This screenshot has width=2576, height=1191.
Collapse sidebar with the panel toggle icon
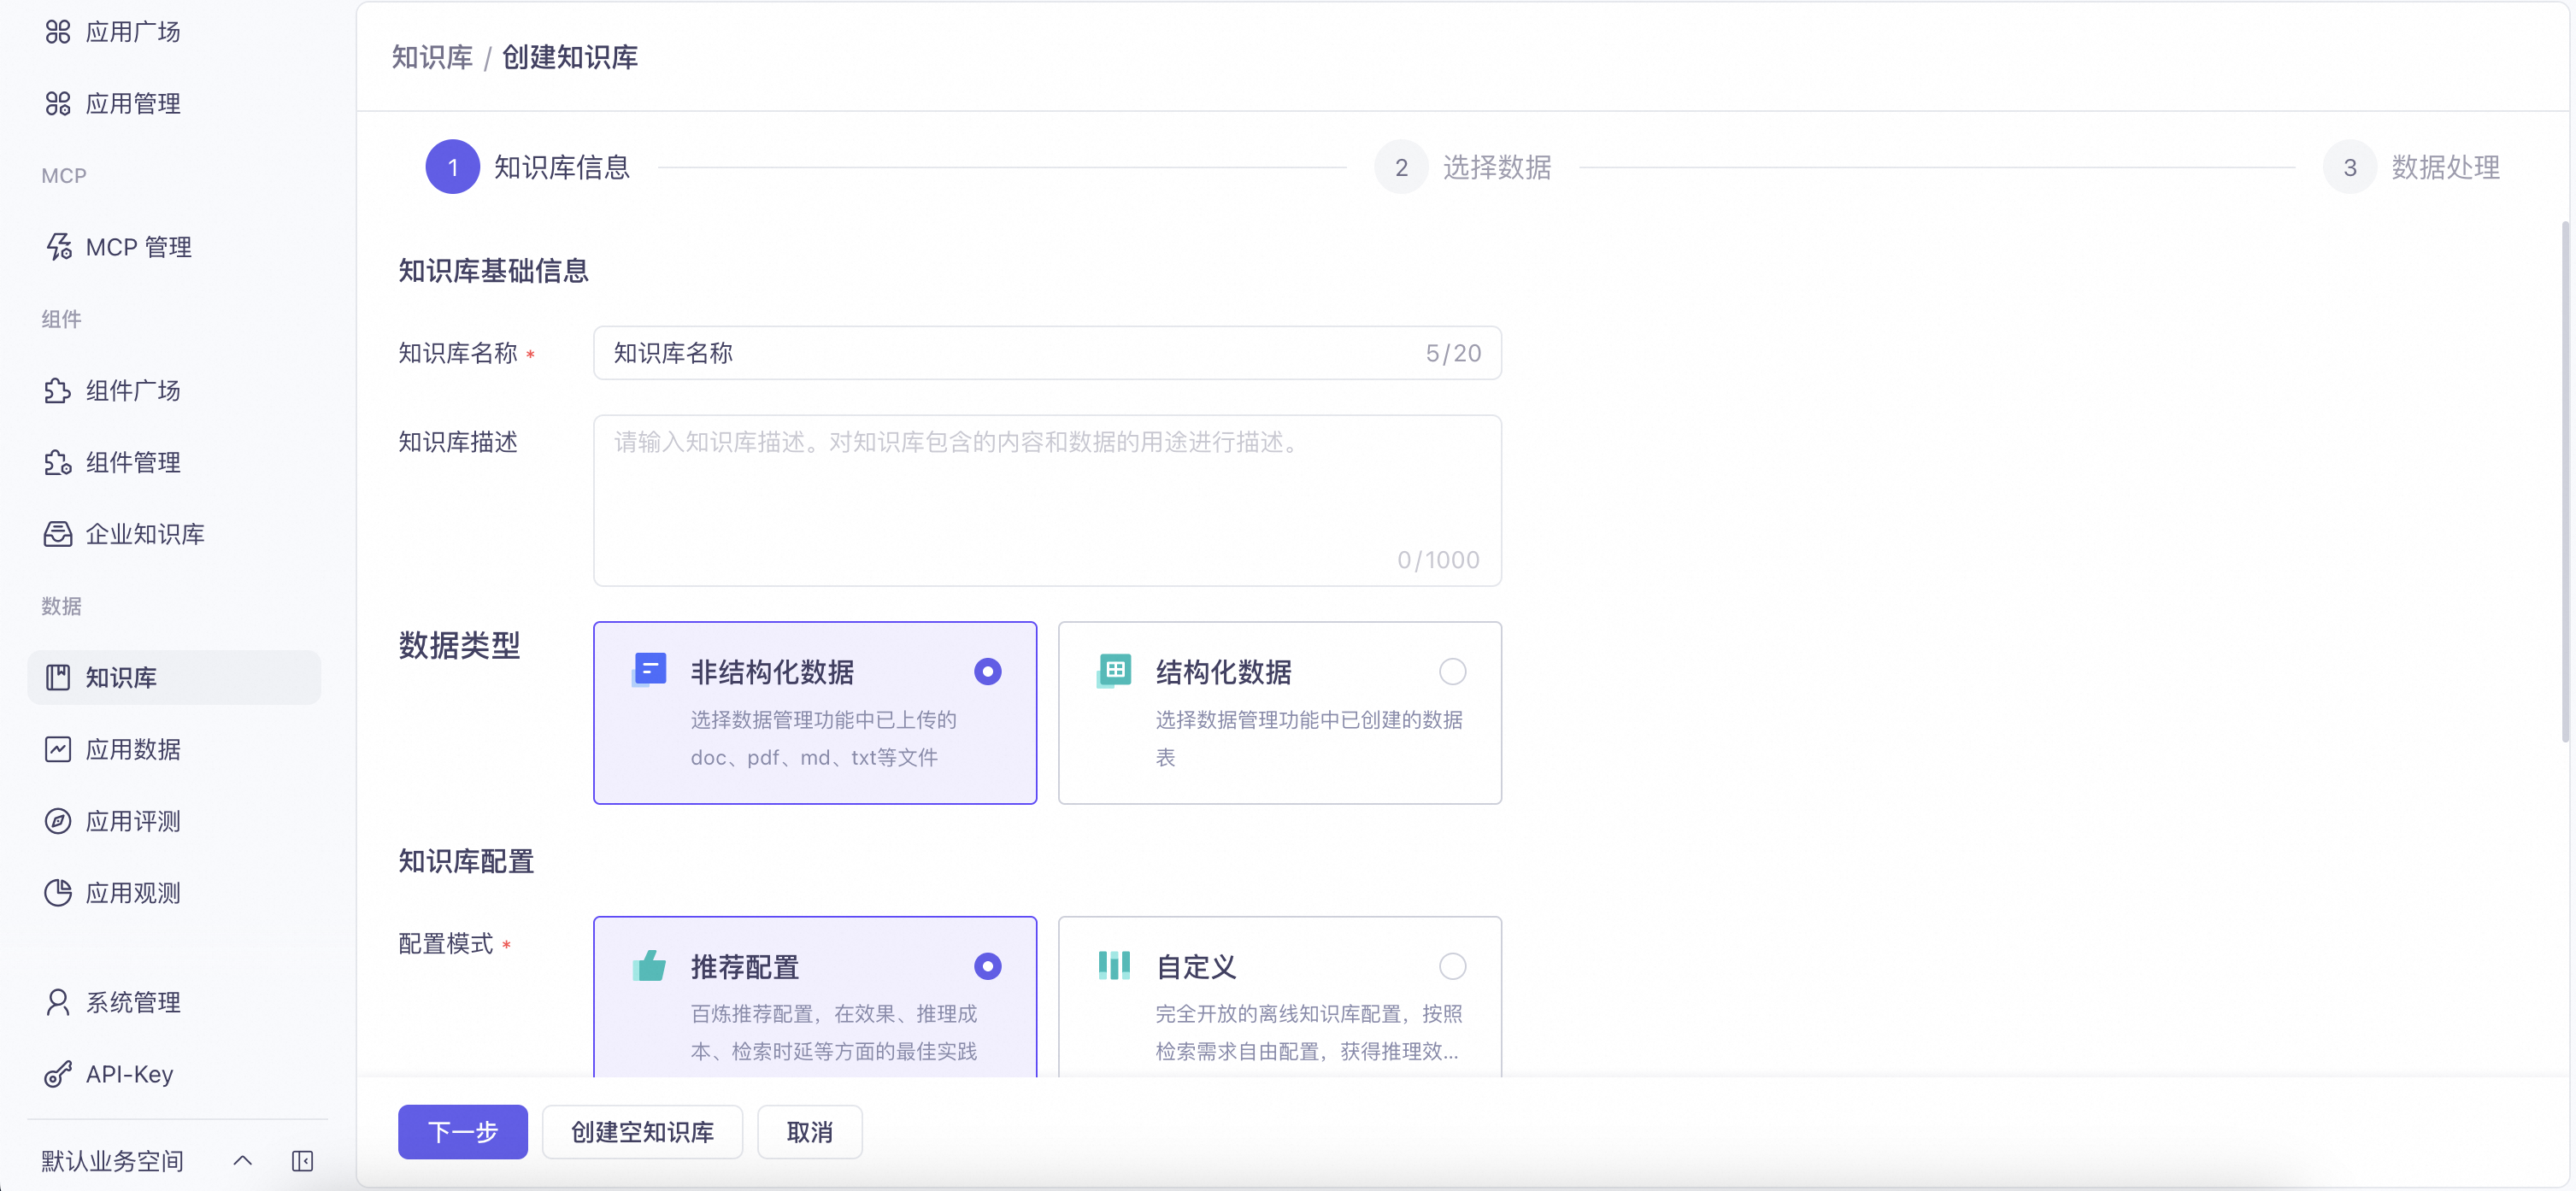(x=302, y=1160)
